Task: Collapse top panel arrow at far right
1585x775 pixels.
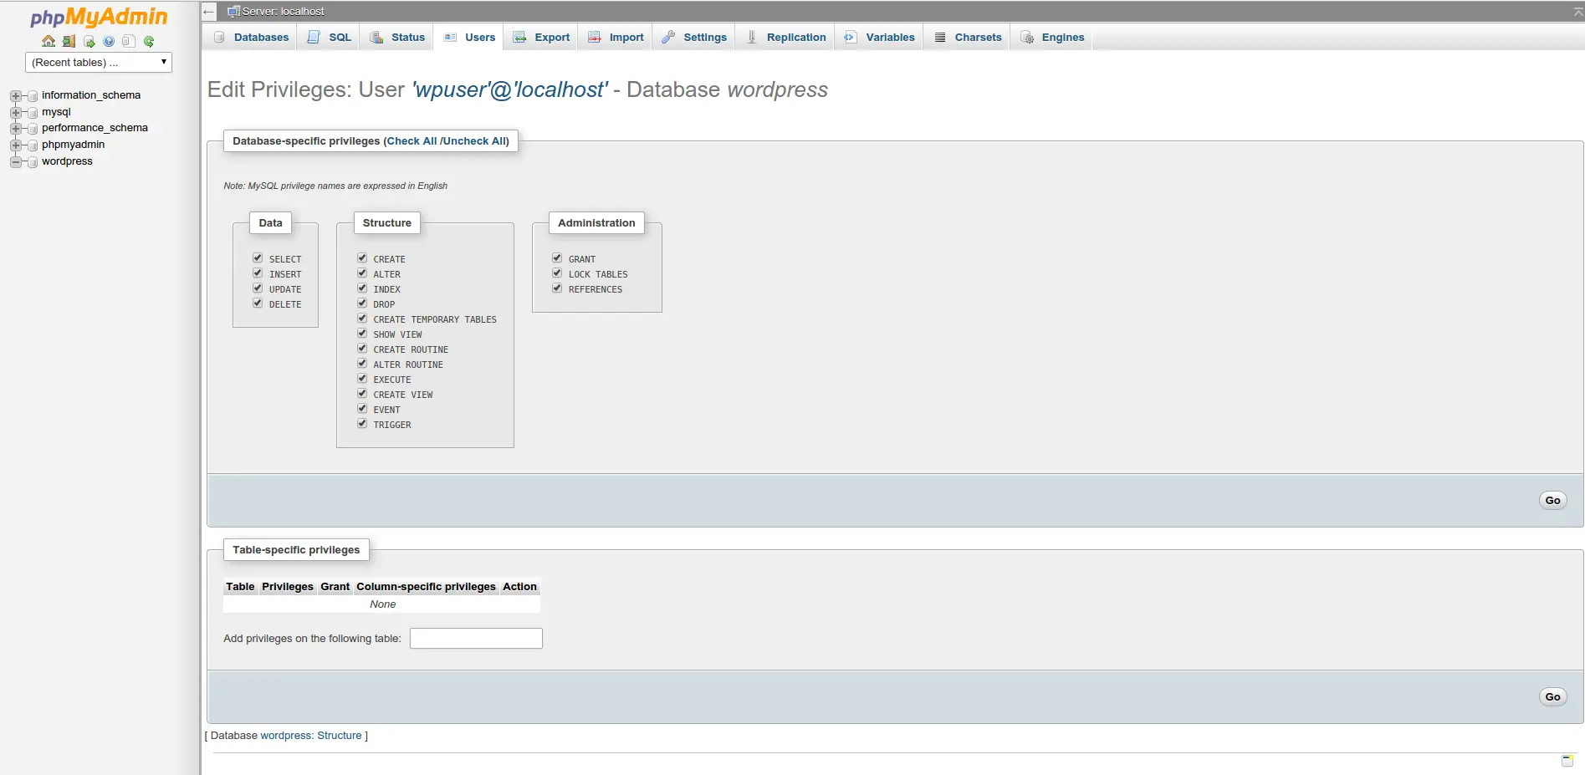Action: coord(1577,12)
